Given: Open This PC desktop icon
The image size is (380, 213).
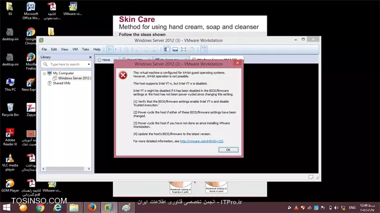Looking at the screenshot, I should click(x=10, y=84).
